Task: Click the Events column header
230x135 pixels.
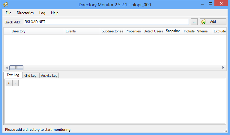Action: pyautogui.click(x=82, y=31)
